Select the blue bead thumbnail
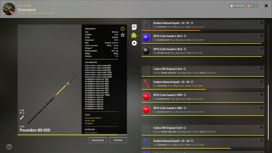This screenshot has width=272, height=153. [x=146, y=38]
